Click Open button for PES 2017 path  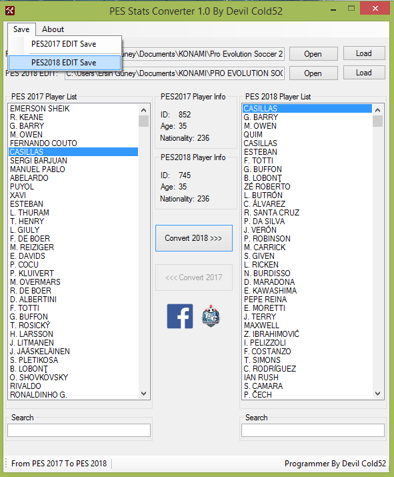point(313,54)
